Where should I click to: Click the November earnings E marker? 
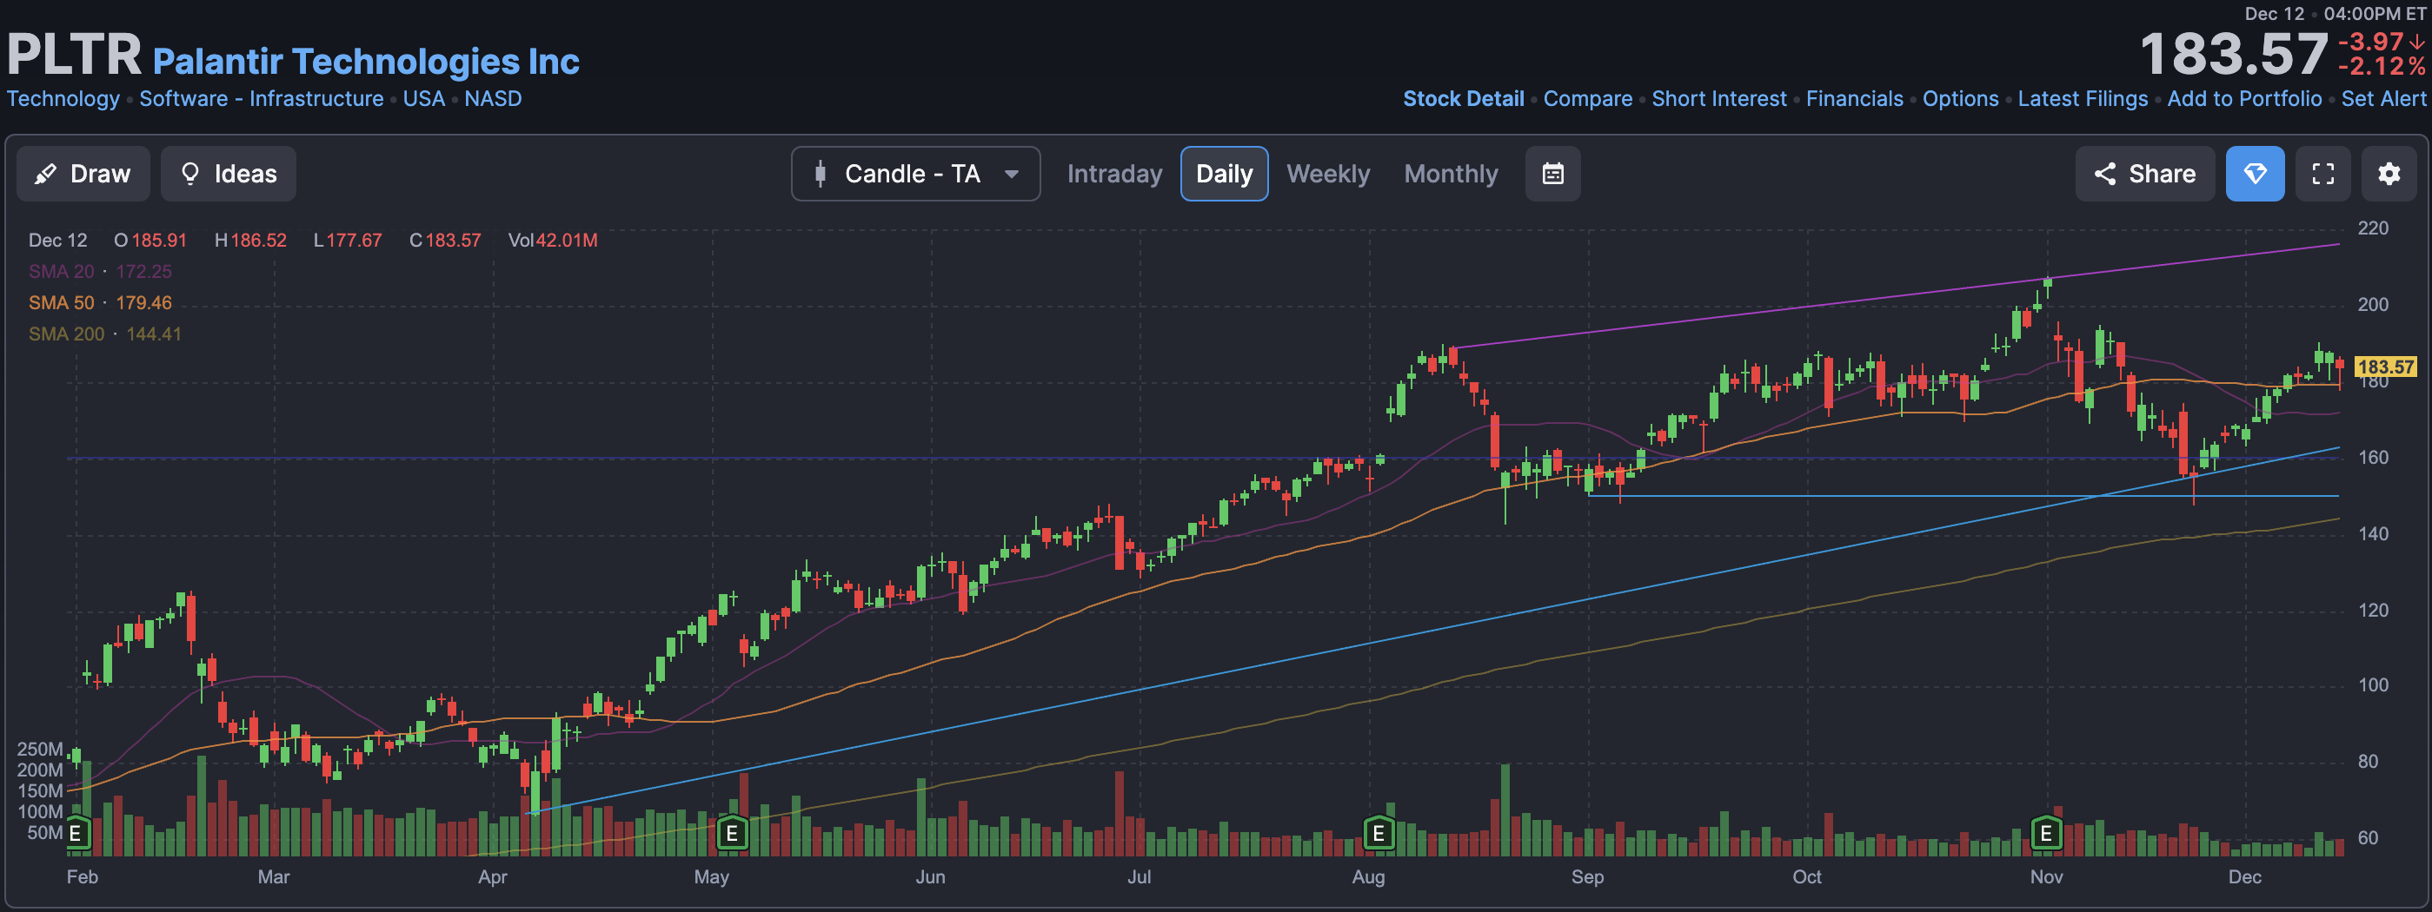2046,834
